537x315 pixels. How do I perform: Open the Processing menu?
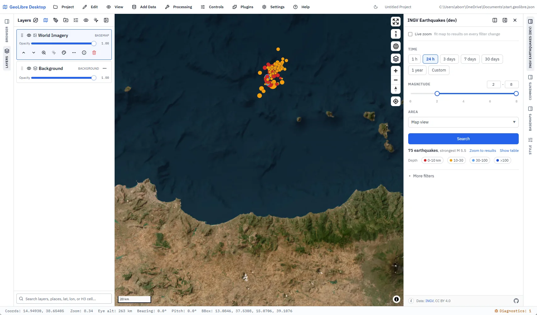pos(179,7)
